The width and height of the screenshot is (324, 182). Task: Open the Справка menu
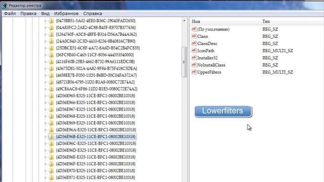93,14
